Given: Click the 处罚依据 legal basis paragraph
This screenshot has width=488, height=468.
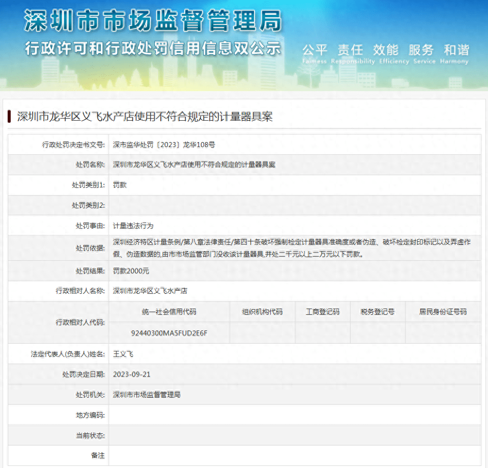Looking at the screenshot, I should [292, 248].
